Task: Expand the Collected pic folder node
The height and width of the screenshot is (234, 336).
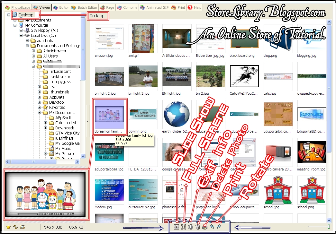Action: tap(45, 123)
